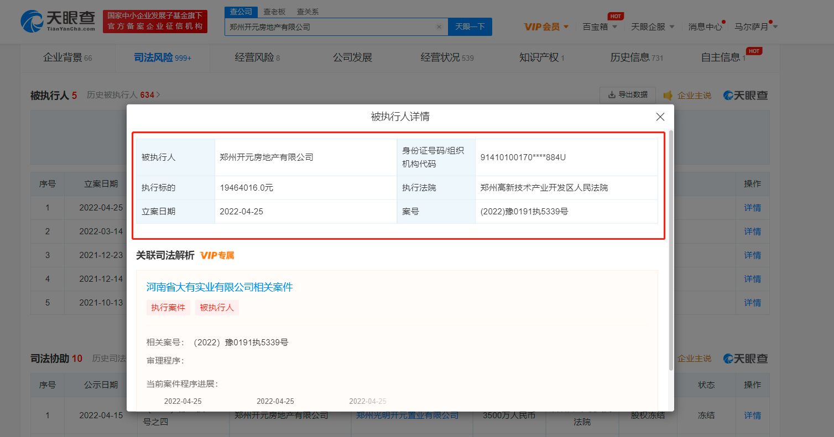Click the 企业主说 speaker icon
This screenshot has width=834, height=437.
pyautogui.click(x=668, y=96)
